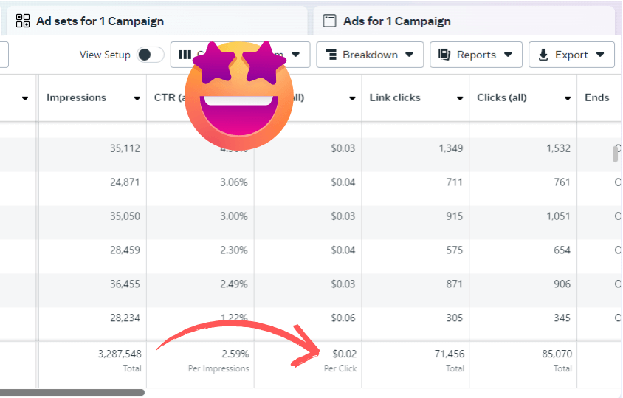This screenshot has width=623, height=398.
Task: Click the Ends column header
Action: 597,97
